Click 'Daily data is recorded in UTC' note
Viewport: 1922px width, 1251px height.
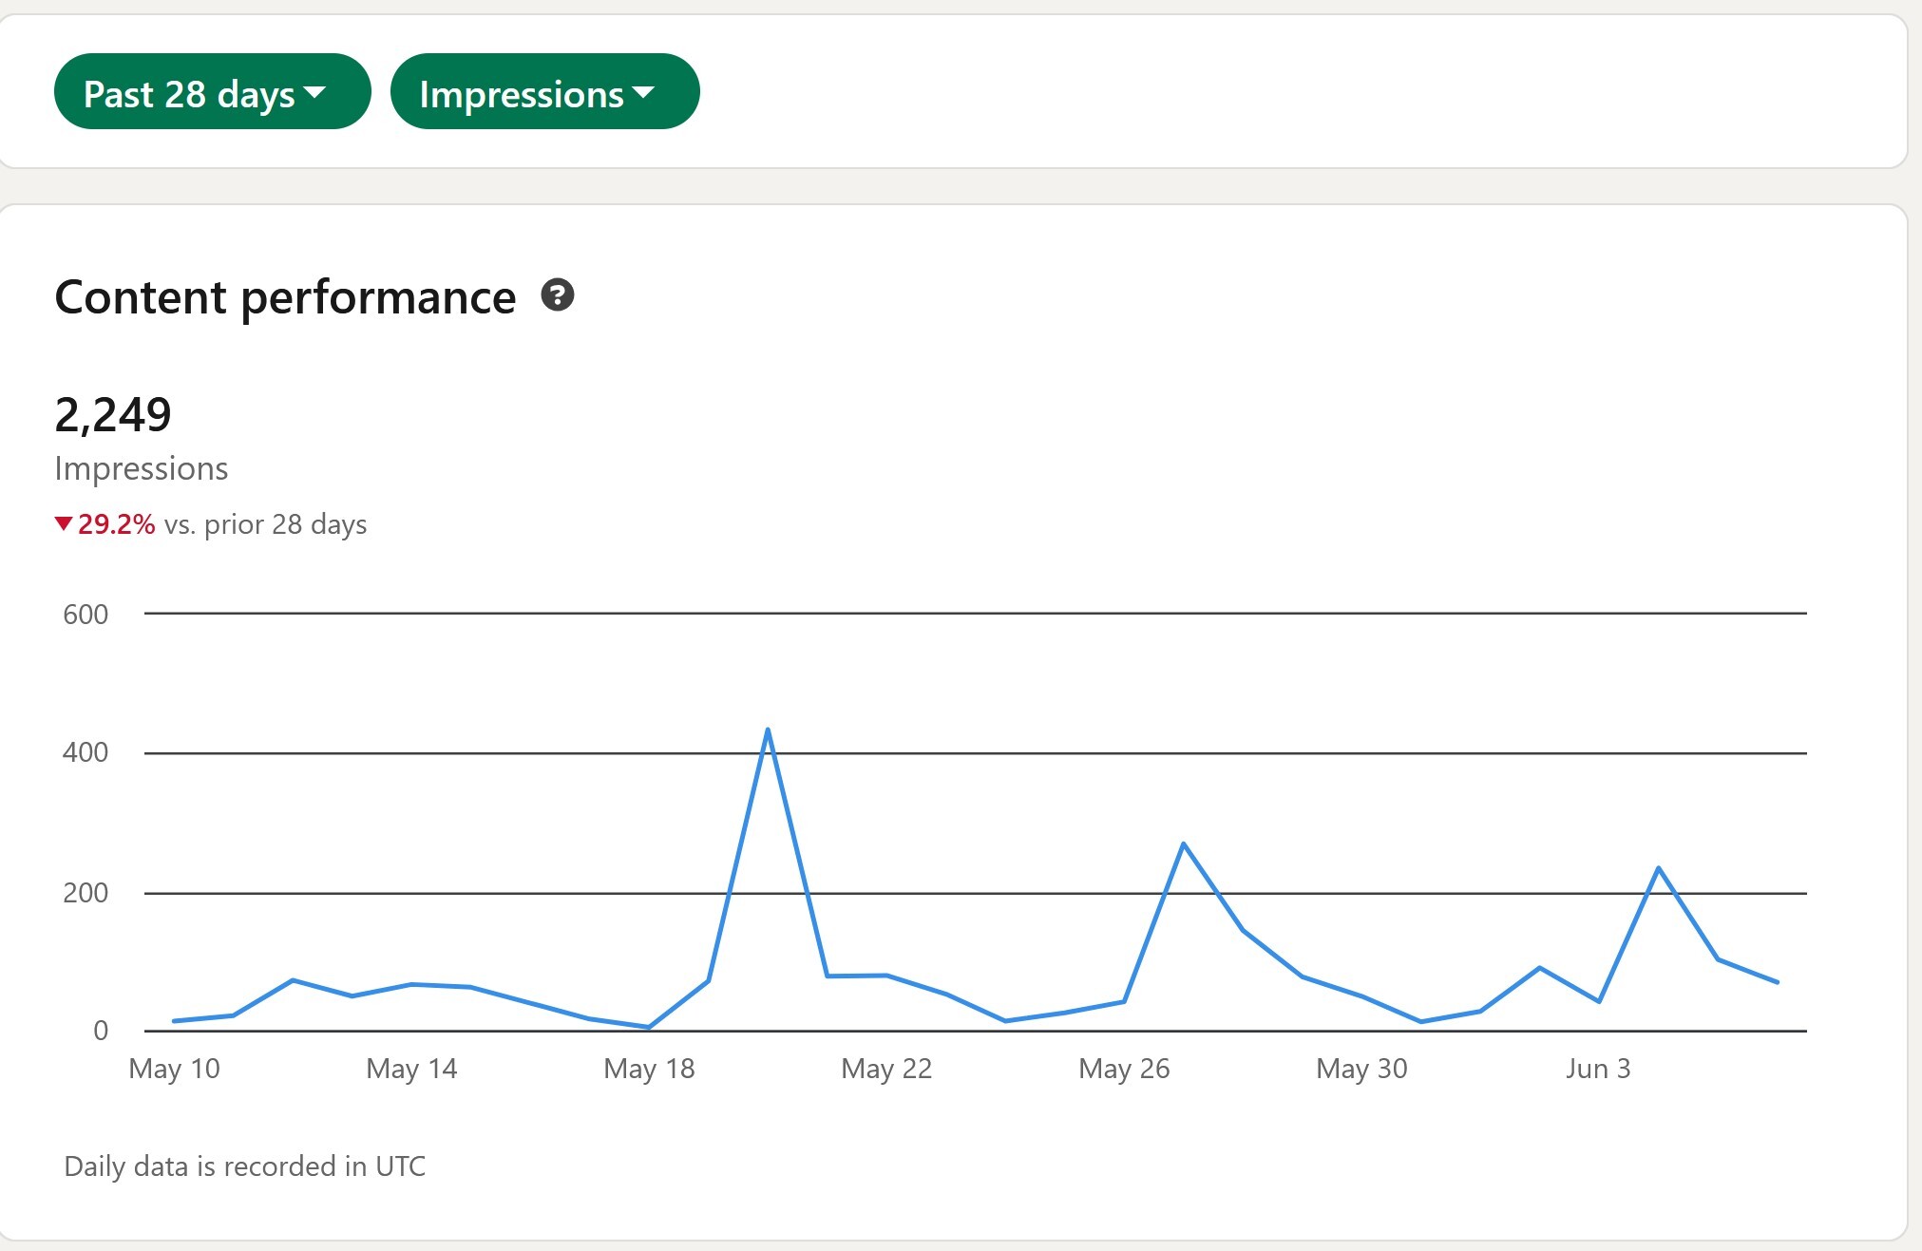tap(245, 1166)
